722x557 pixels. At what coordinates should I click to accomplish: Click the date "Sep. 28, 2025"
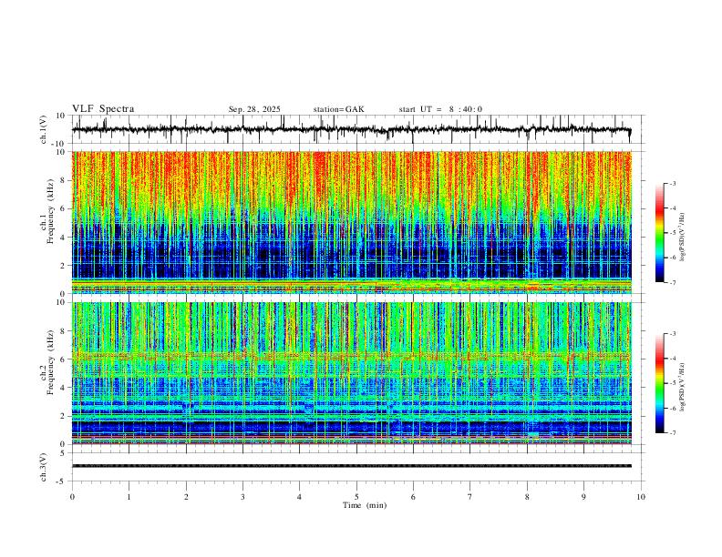(254, 109)
